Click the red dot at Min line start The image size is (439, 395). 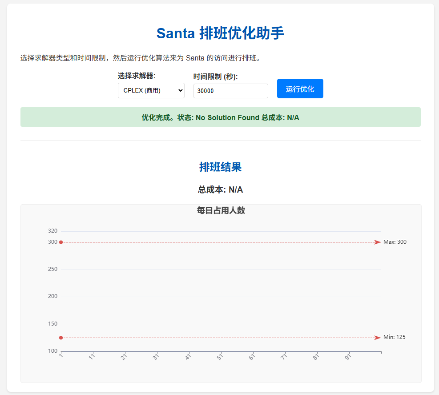pos(61,338)
